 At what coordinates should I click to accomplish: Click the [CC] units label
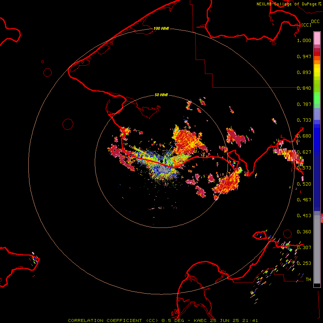306,25
